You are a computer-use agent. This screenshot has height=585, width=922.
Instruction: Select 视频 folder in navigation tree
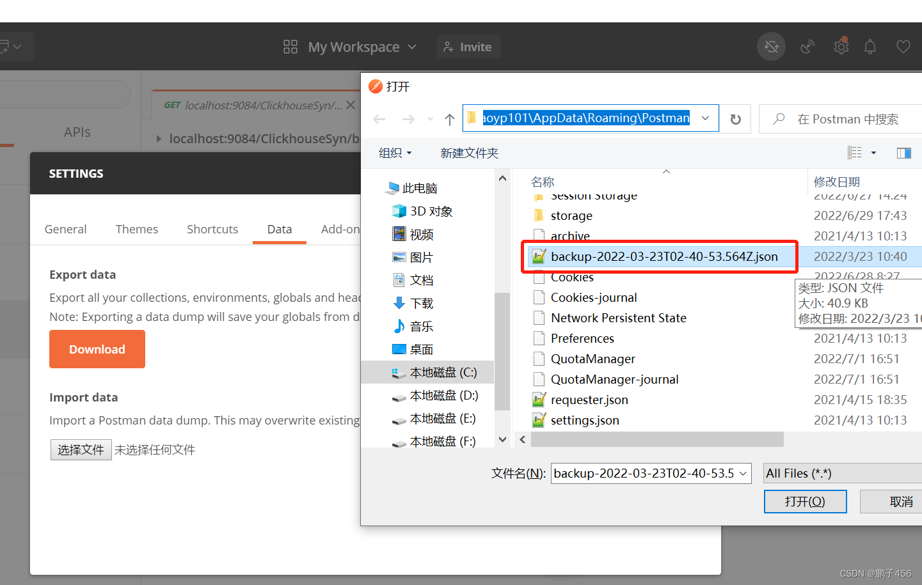[x=413, y=235]
